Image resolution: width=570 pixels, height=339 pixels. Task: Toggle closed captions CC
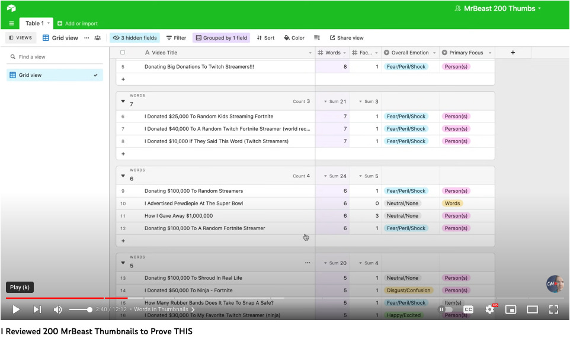click(x=468, y=309)
